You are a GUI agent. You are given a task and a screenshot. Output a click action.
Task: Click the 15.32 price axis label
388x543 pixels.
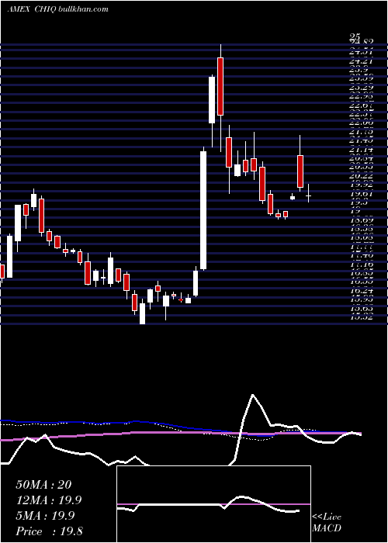(x=361, y=317)
